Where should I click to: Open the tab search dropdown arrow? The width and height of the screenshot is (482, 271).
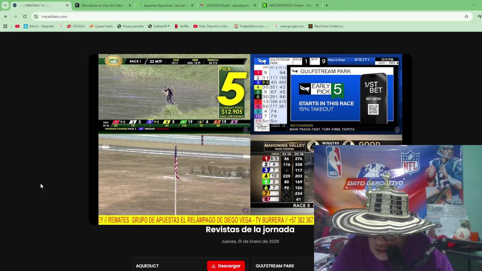(5, 5)
